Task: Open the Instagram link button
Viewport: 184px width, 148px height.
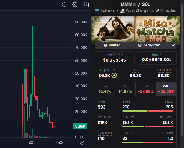Action: pos(149,45)
